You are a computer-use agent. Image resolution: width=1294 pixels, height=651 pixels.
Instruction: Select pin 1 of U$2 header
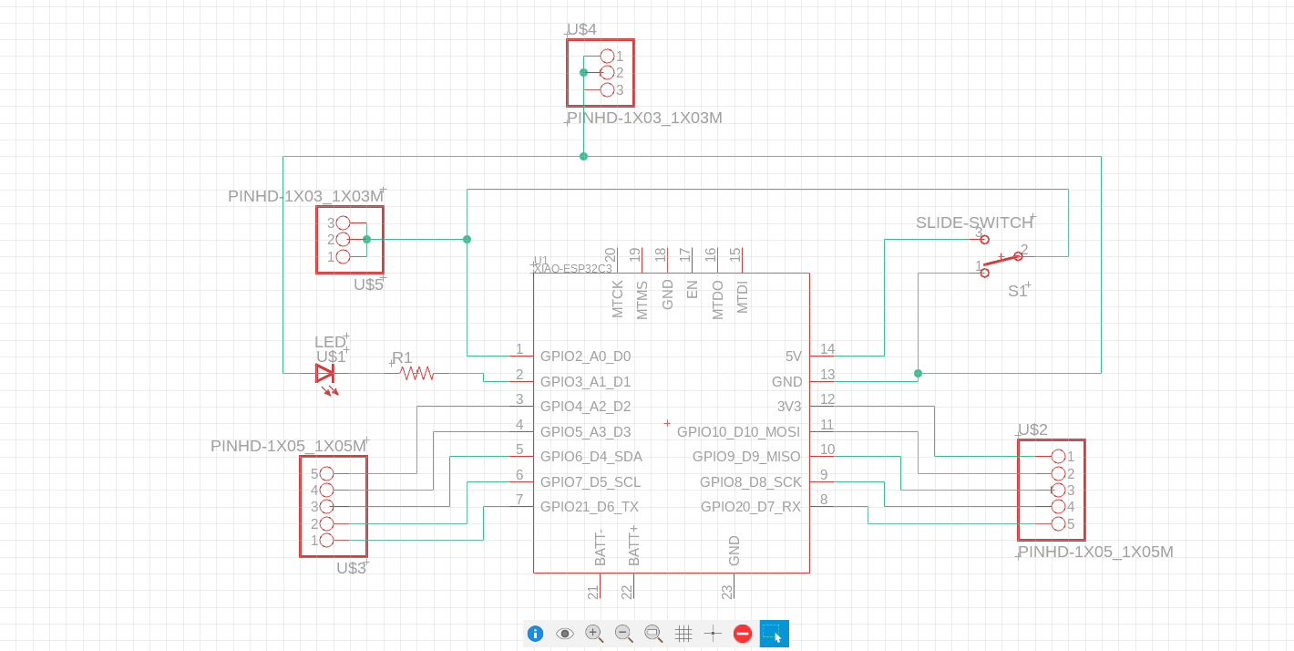point(1058,456)
